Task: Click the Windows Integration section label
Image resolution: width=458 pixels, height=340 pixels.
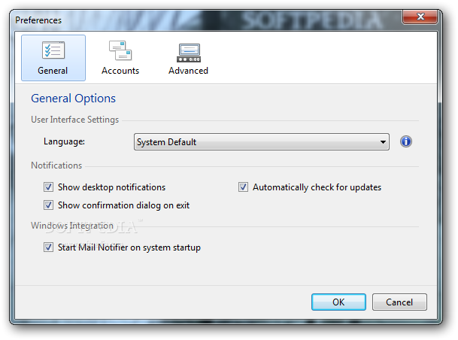Action: pos(72,226)
